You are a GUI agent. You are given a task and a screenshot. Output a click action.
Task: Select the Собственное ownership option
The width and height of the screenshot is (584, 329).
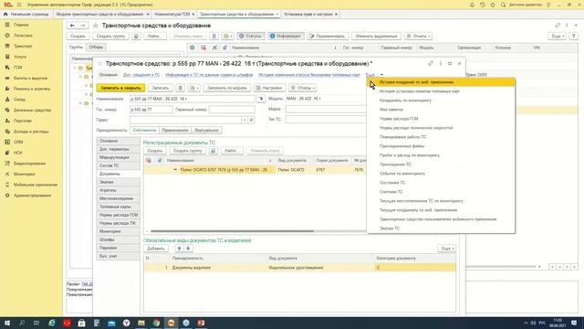point(144,130)
